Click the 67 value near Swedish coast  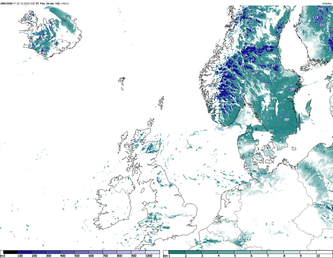point(279,30)
